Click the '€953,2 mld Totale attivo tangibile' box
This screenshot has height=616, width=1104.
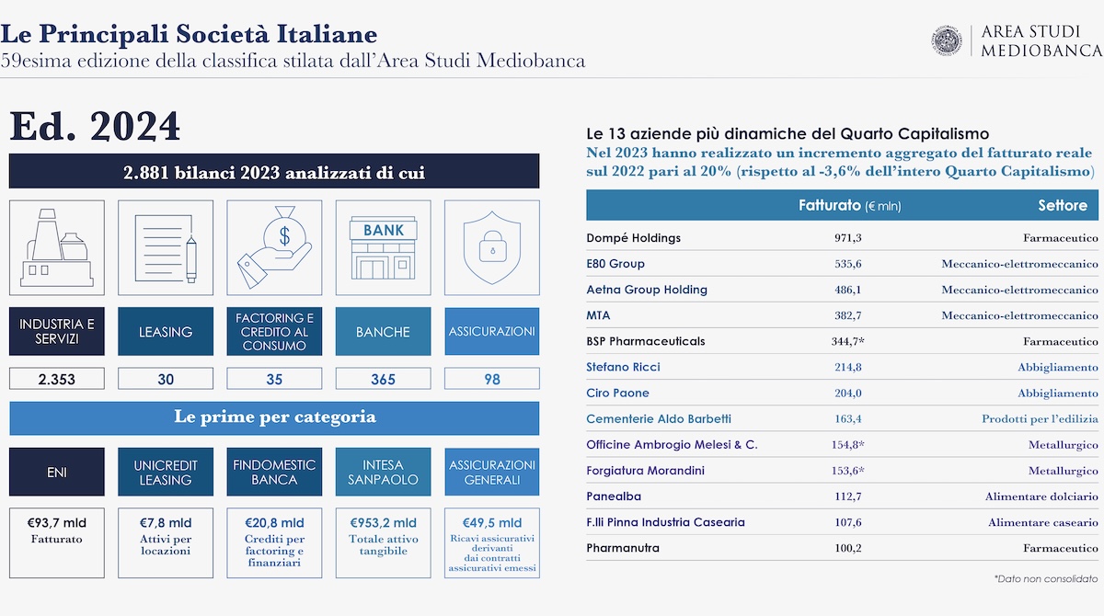[x=383, y=542]
